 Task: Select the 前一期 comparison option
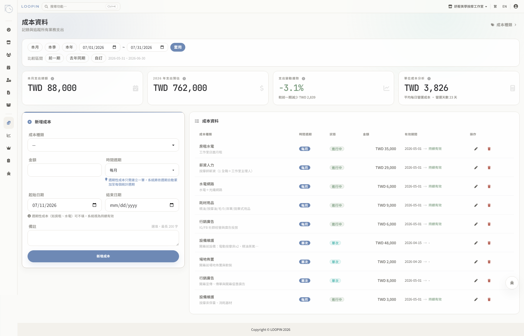tap(54, 58)
